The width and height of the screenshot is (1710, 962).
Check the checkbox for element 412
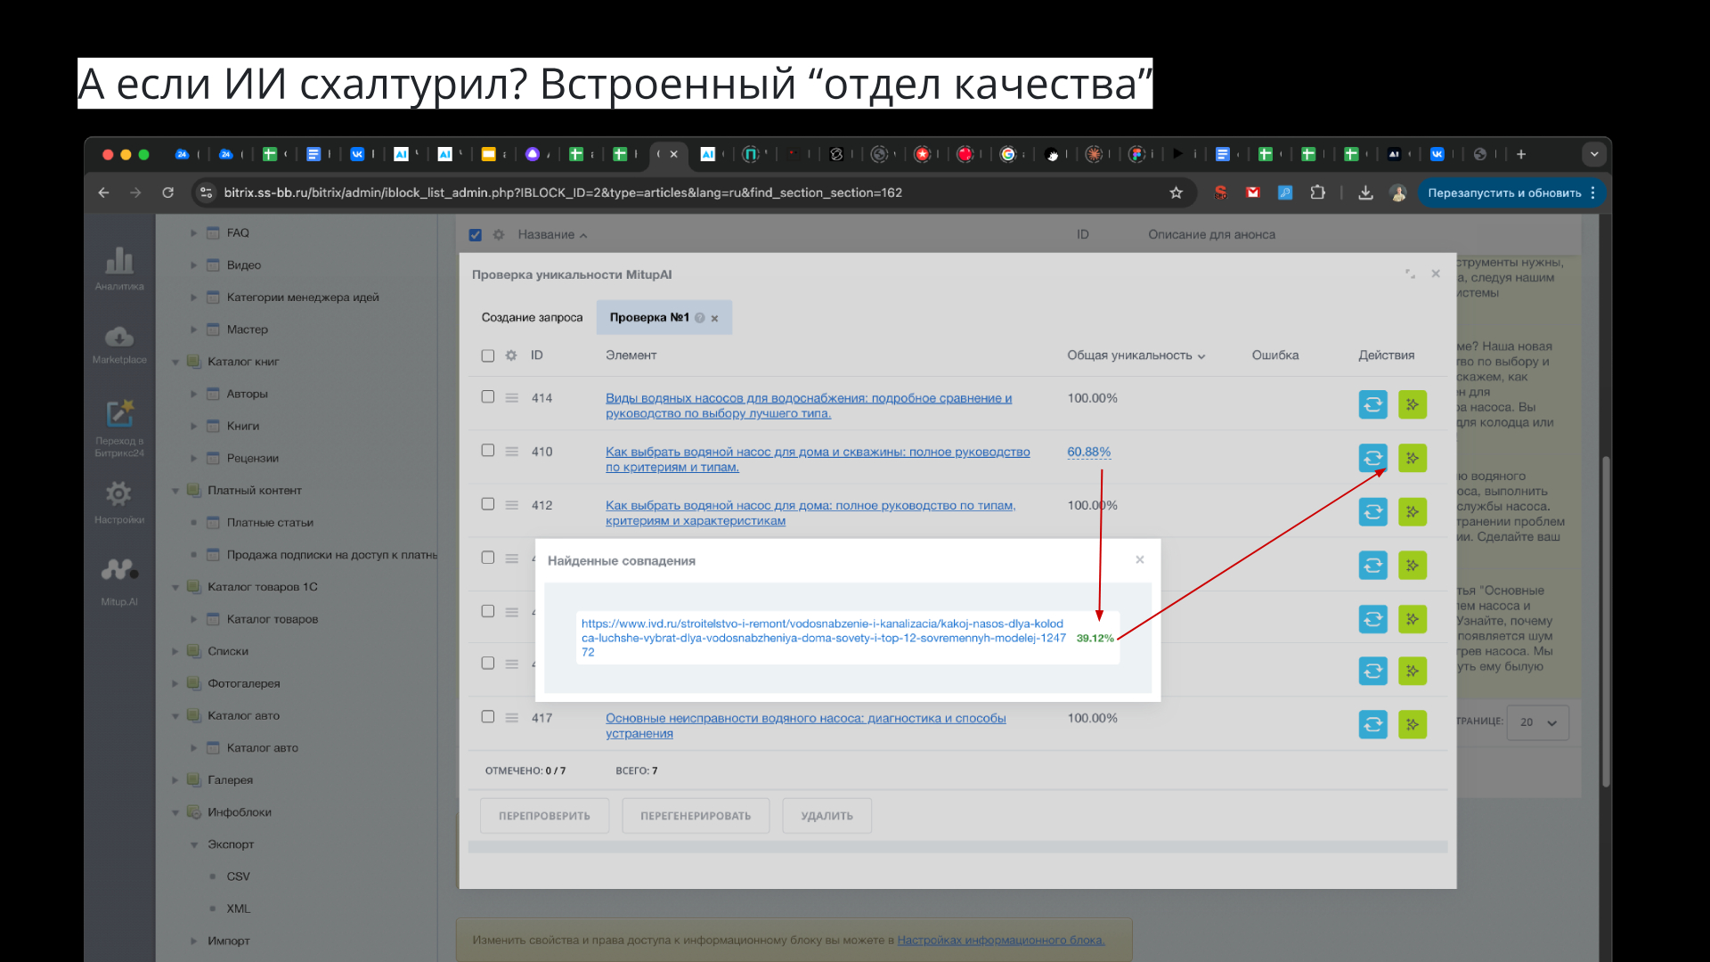[x=487, y=503]
